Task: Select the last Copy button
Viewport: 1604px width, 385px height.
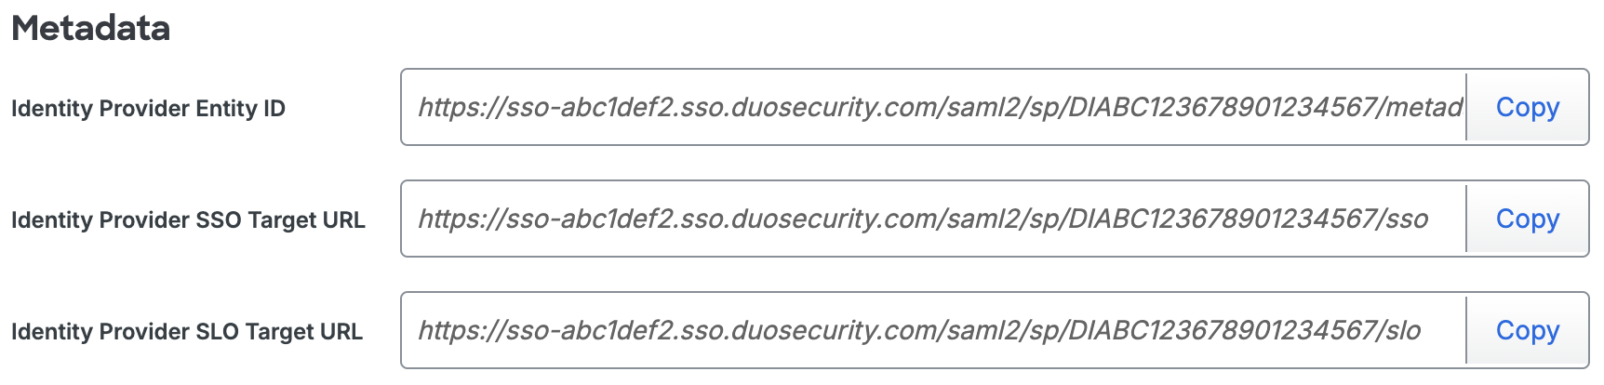Action: pyautogui.click(x=1527, y=330)
